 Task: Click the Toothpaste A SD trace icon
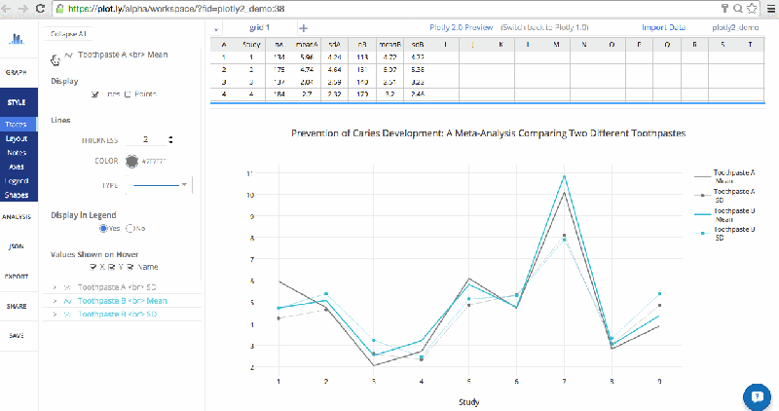(x=69, y=287)
